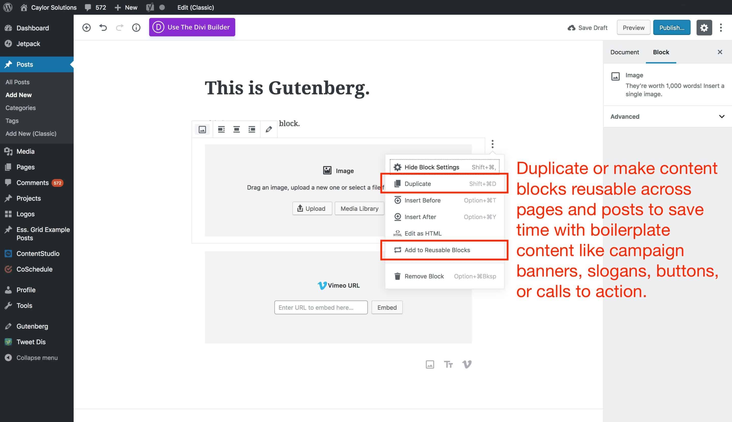Open ContentStudio in the sidebar

37,253
